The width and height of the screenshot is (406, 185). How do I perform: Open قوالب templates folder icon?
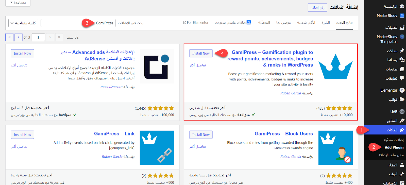pos(402,99)
